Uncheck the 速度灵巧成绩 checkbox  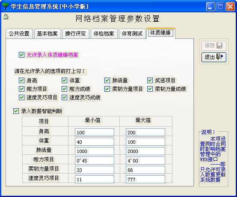[x=65, y=98]
